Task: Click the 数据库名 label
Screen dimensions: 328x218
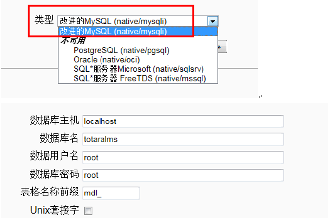Action: 59,138
